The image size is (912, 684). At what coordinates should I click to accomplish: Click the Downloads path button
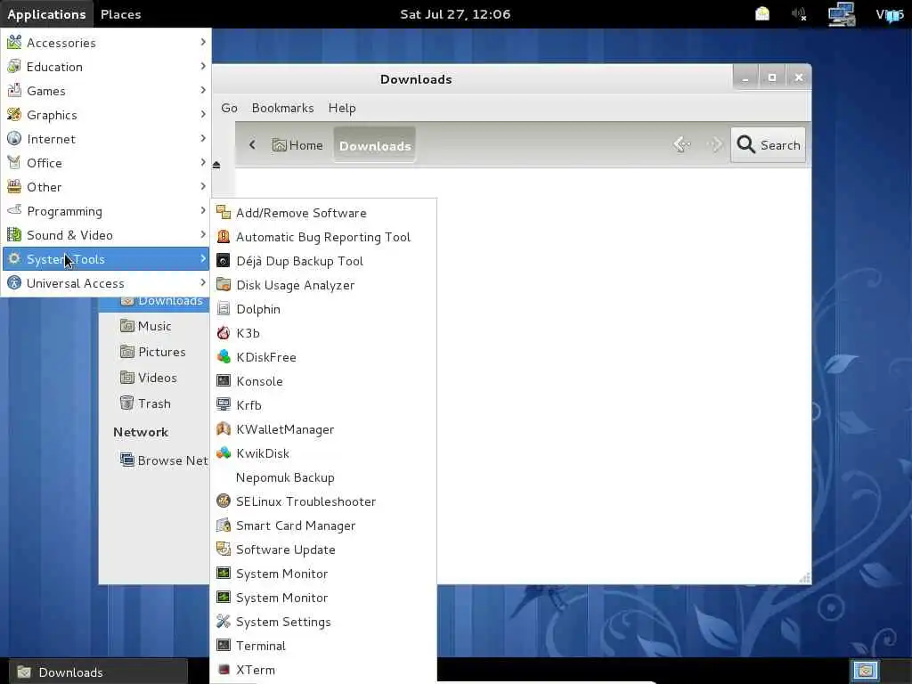pyautogui.click(x=375, y=145)
